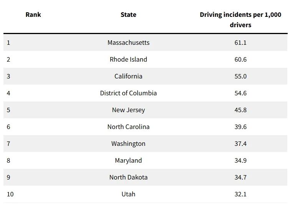Click the 61.1 incidents value
288x204 pixels.
(240, 42)
